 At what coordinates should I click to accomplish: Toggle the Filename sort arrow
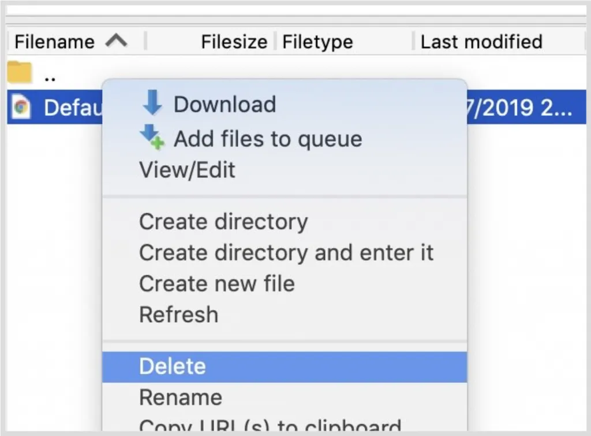click(117, 41)
